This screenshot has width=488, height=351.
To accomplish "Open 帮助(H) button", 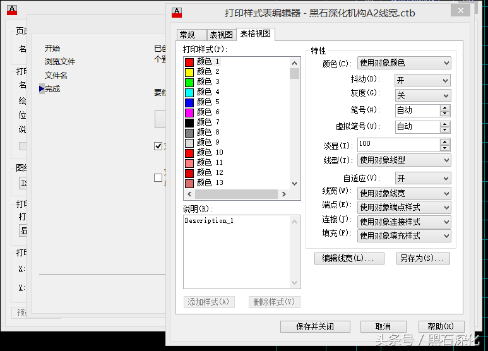I will [441, 327].
